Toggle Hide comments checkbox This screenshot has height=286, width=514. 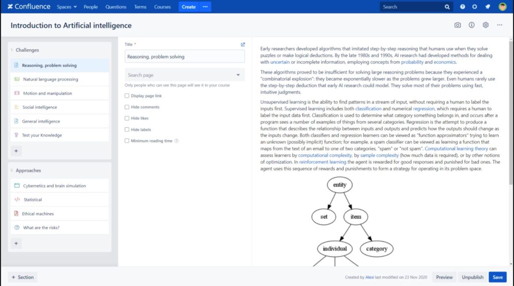127,107
